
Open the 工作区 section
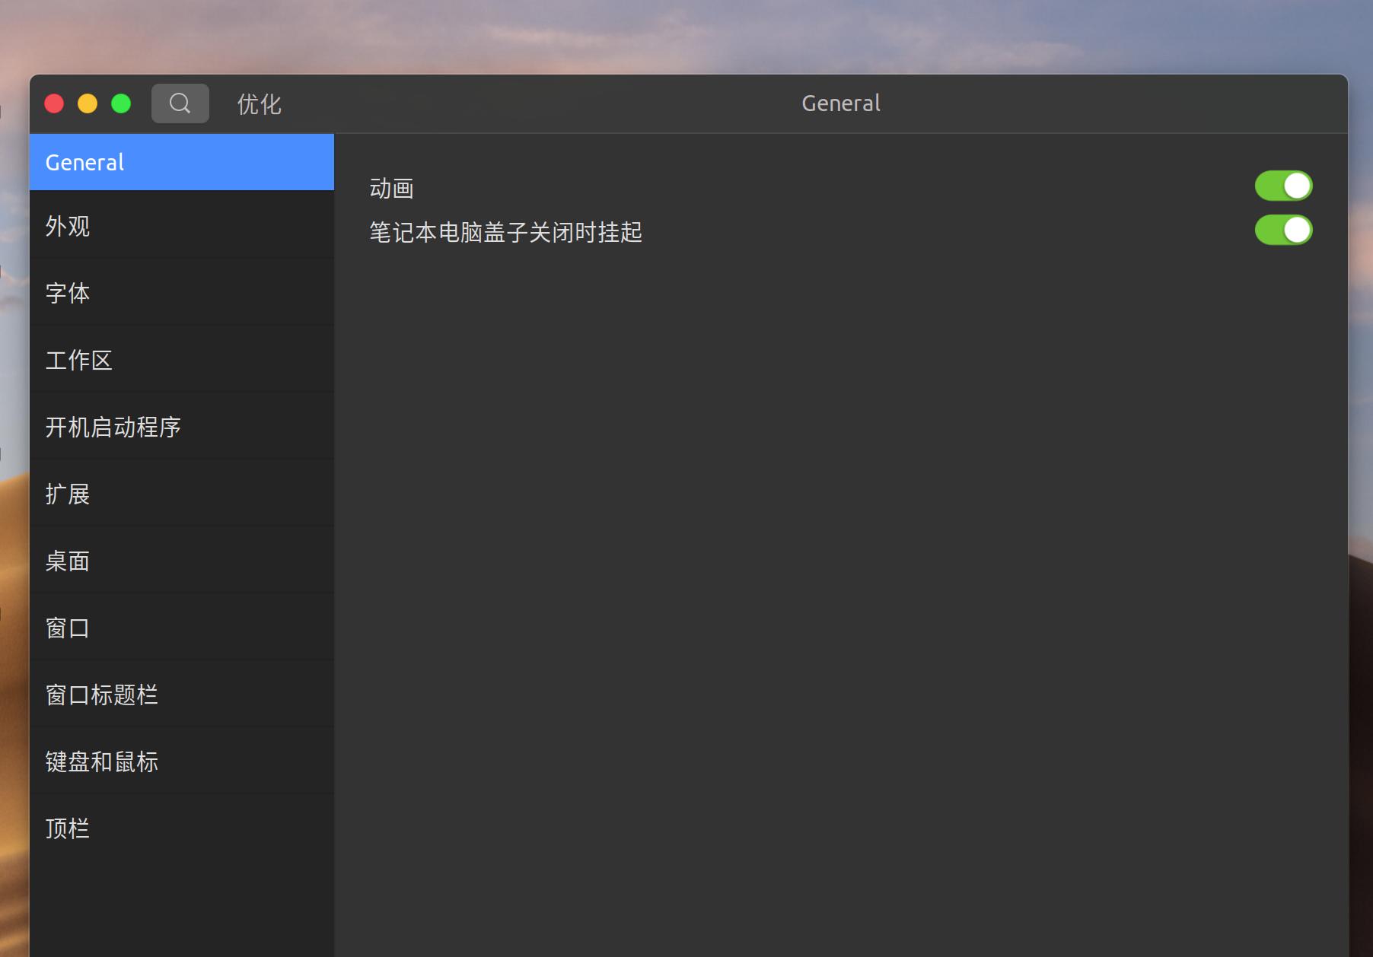pos(182,360)
